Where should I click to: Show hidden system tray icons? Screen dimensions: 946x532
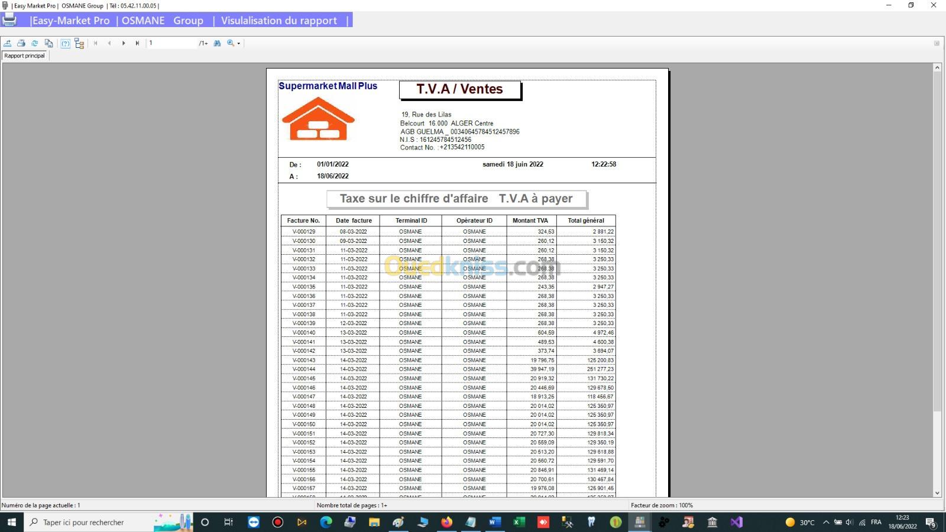[826, 522]
